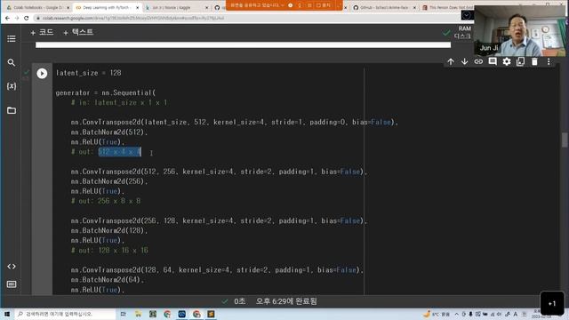Delete the cell with the trash icon

534,61
